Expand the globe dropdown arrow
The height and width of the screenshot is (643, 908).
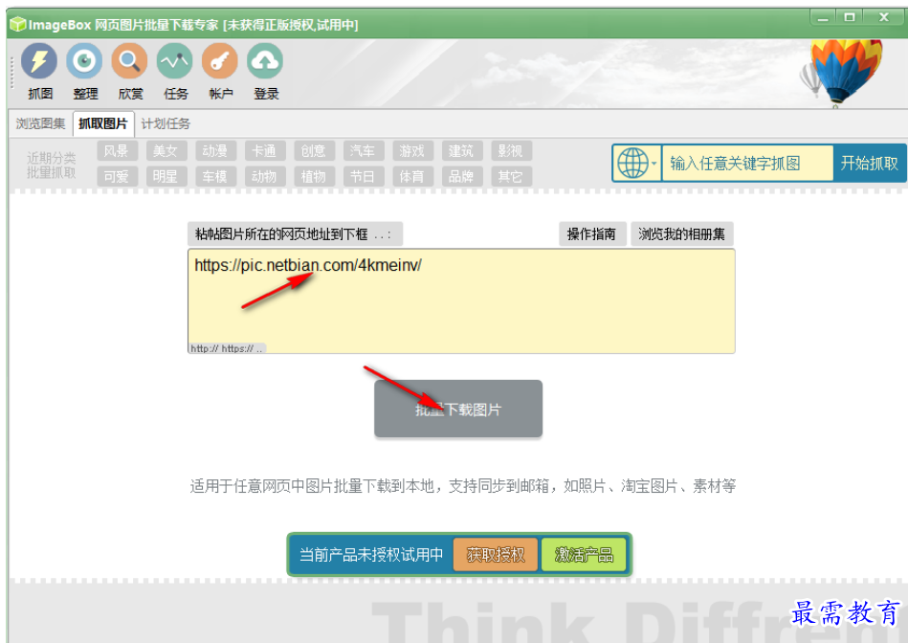coord(654,164)
